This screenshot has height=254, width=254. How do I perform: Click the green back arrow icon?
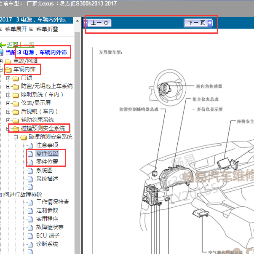click(x=3, y=45)
